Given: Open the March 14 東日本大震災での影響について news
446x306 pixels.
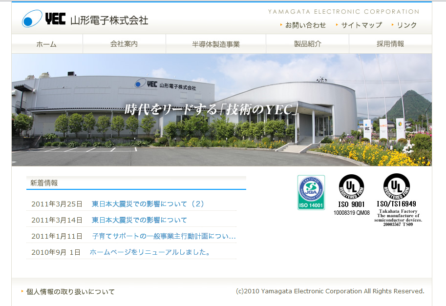Looking at the screenshot, I should tap(139, 220).
